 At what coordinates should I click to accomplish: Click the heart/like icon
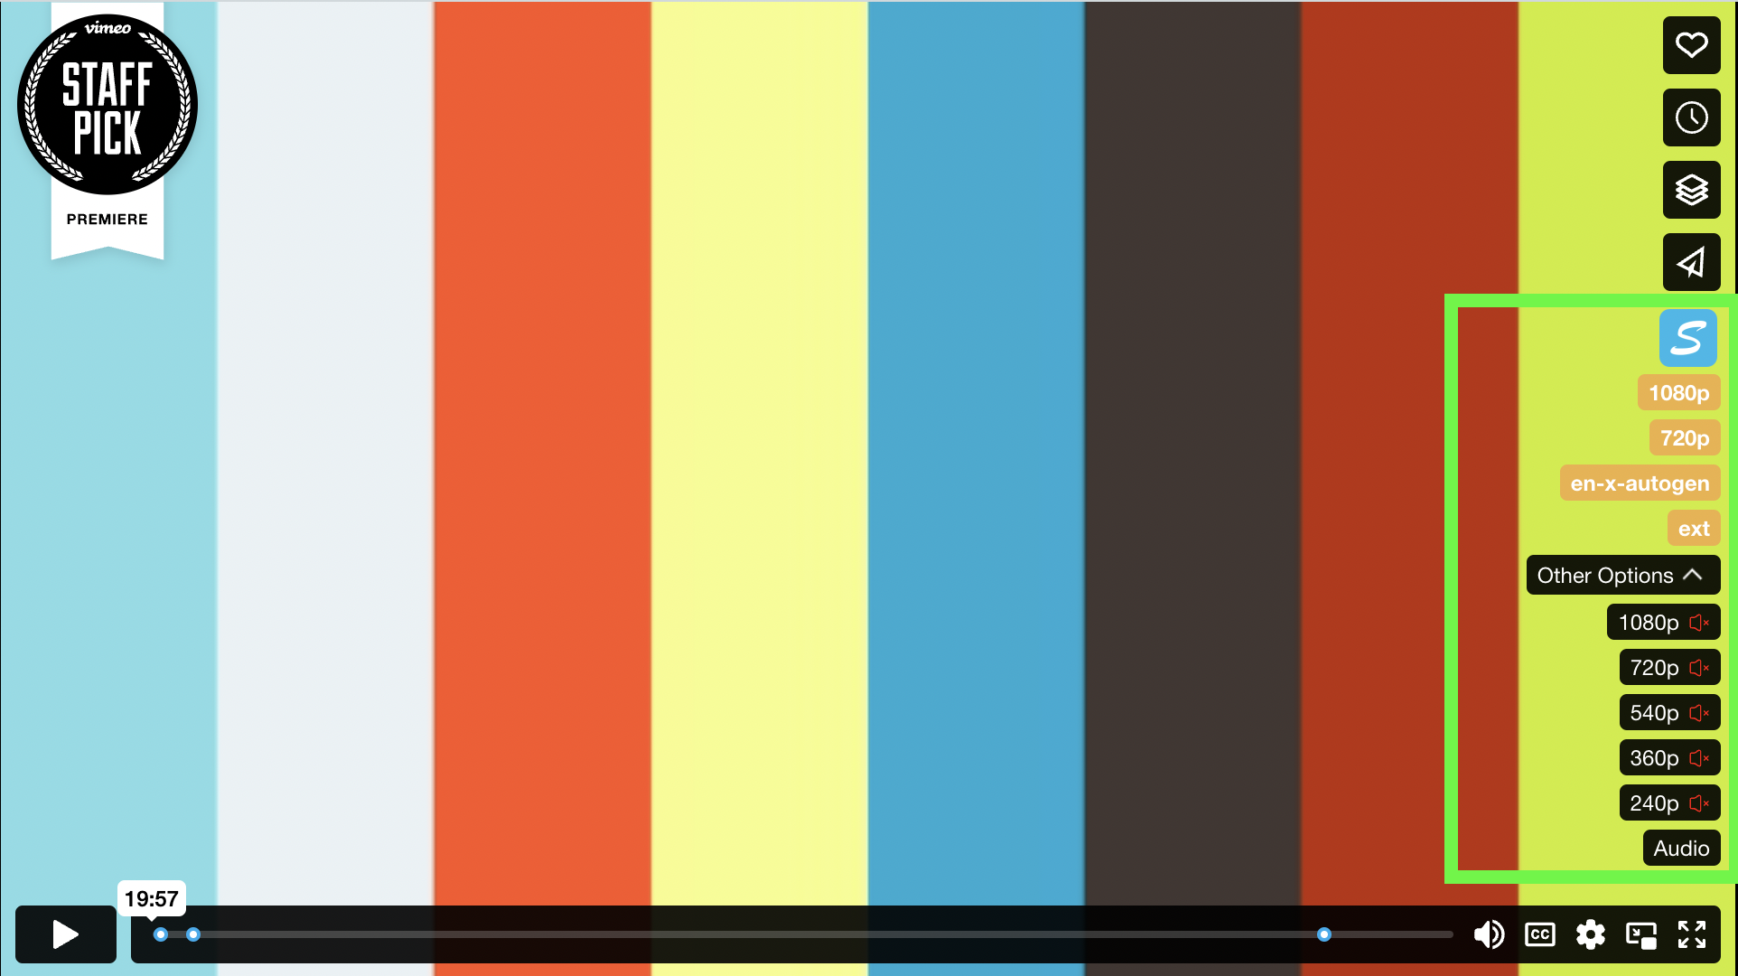pyautogui.click(x=1693, y=44)
